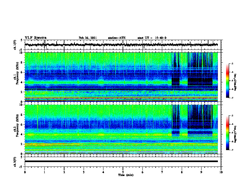This screenshot has height=193, width=249.
Task: Click the ch.1 spectrogram color scale bar
Action: 228,81
